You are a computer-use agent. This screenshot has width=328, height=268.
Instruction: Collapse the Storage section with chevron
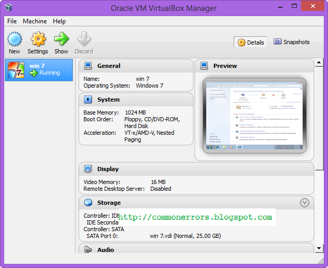pyautogui.click(x=304, y=203)
